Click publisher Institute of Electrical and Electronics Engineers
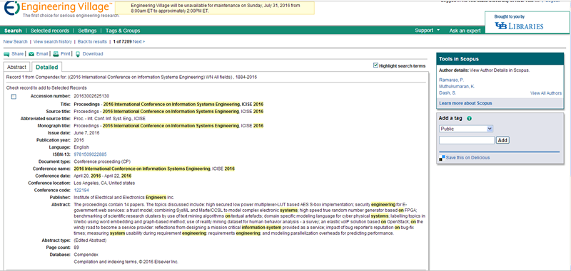Viewport: 571px width, 271px height. 124,197
